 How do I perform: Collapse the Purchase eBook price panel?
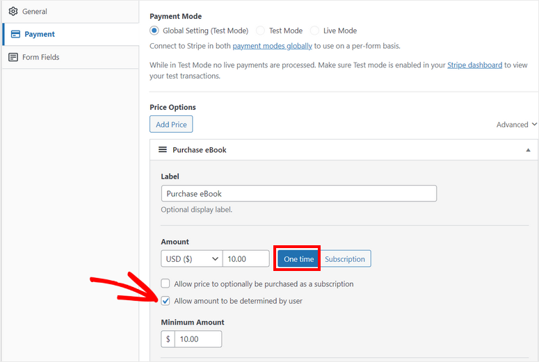pyautogui.click(x=528, y=150)
